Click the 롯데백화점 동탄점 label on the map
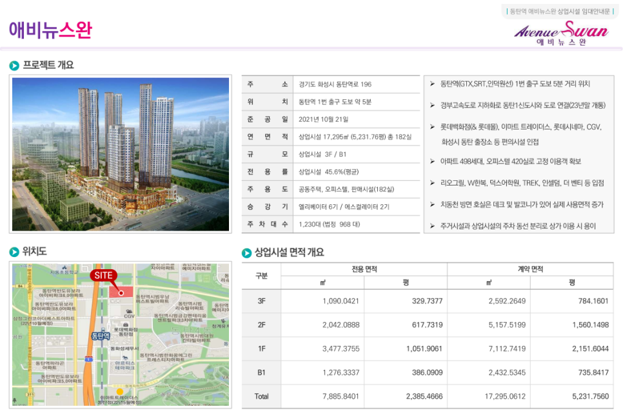The image size is (623, 418). [126, 332]
